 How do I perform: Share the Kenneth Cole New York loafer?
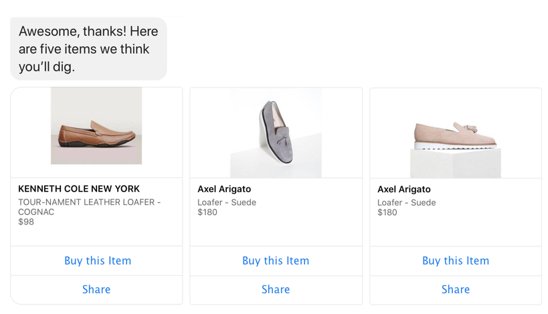coord(96,289)
